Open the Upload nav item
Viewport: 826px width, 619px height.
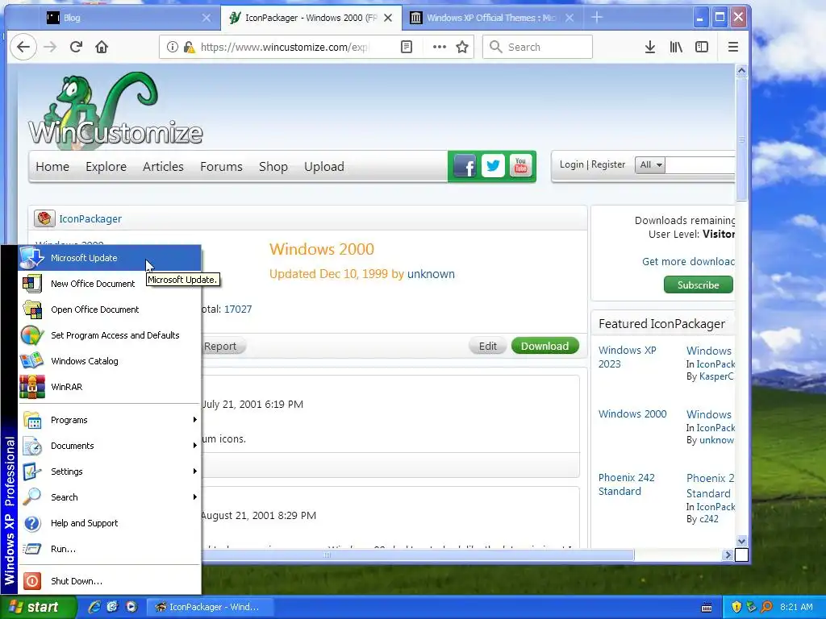click(x=324, y=166)
